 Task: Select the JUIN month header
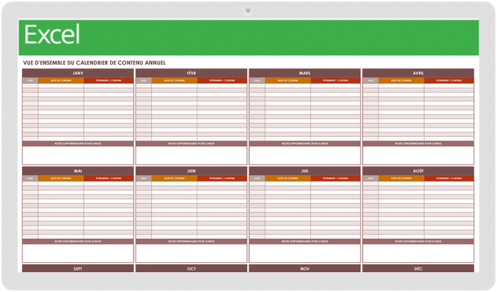tap(192, 171)
